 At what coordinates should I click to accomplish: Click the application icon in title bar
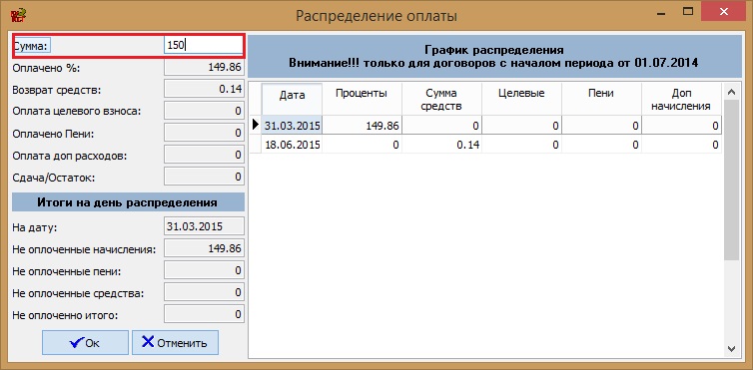[x=18, y=16]
